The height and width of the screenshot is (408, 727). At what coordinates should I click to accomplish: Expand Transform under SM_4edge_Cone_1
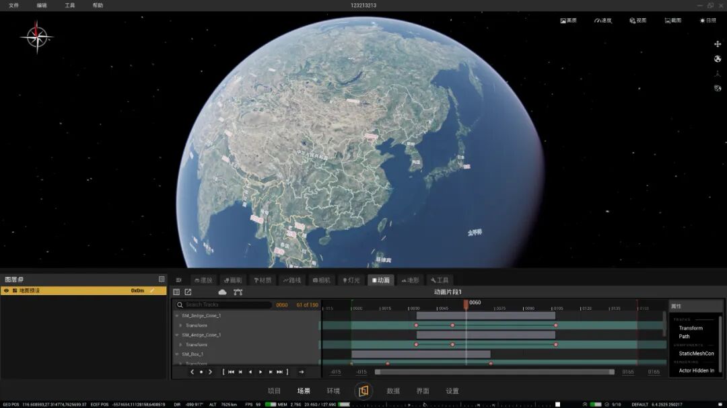[181, 345]
